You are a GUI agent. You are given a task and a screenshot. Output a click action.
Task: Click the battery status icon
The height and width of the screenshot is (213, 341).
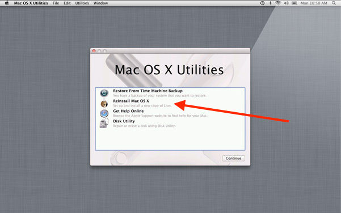[294, 3]
